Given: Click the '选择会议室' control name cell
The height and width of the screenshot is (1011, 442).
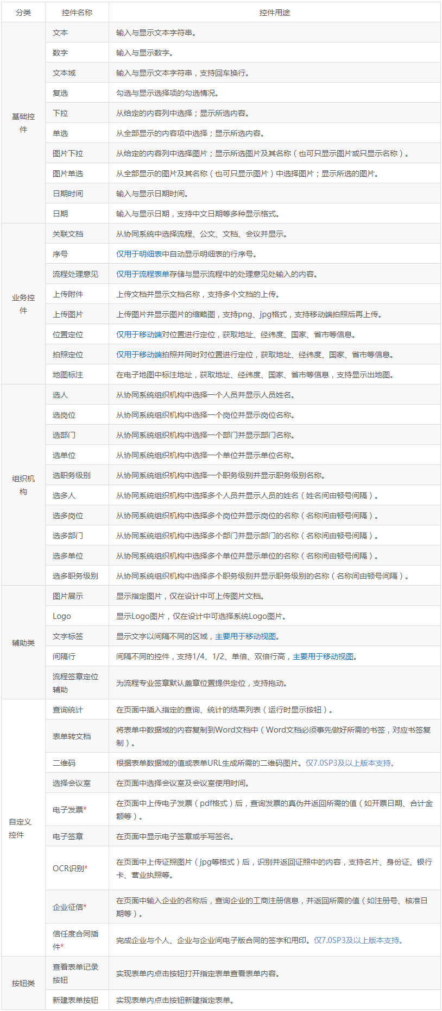Looking at the screenshot, I should click(x=77, y=783).
